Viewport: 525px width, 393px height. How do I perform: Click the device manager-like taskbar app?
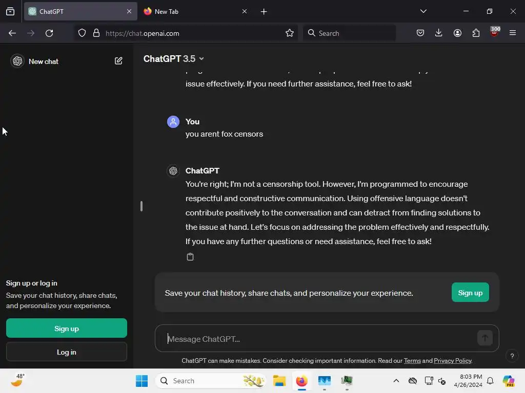[x=347, y=381]
